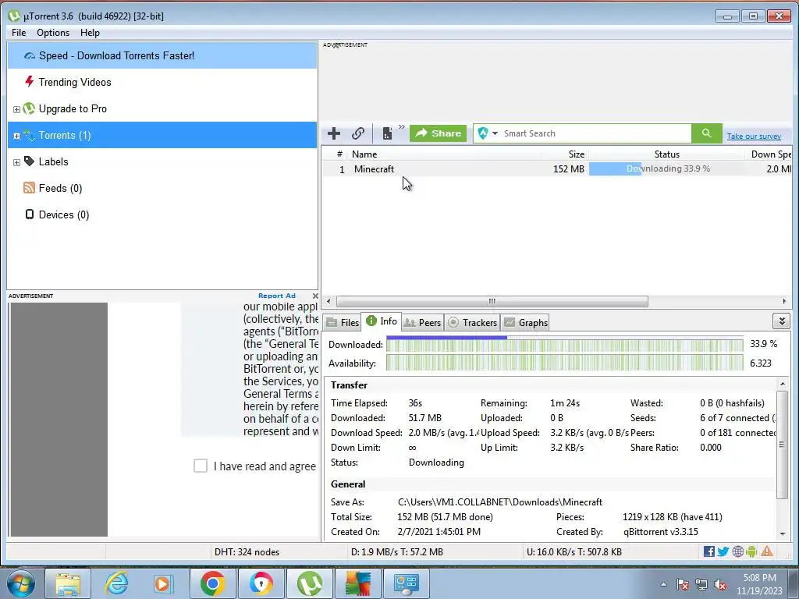Click the torrent list scroll-right arrow

click(784, 301)
